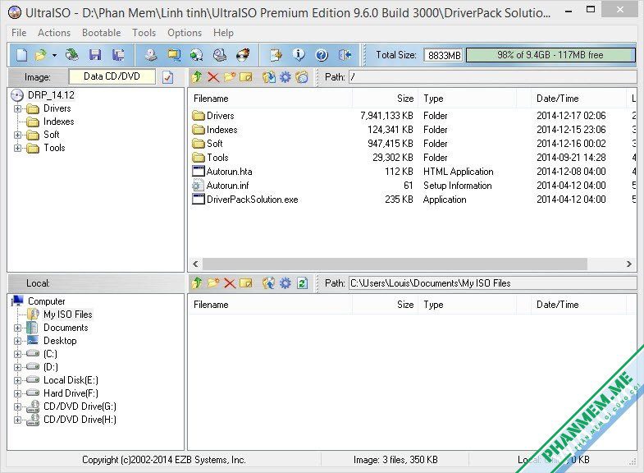Open the Tools menu
This screenshot has width=644, height=473.
tap(144, 33)
